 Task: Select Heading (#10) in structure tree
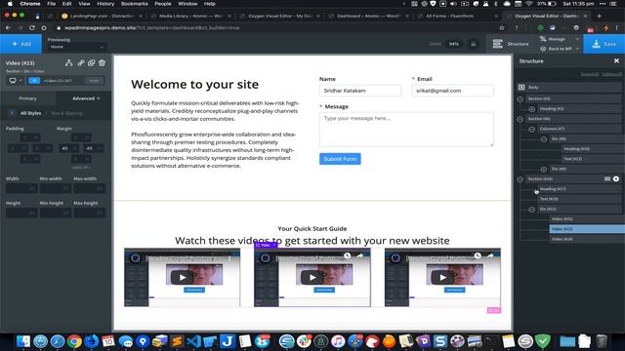(591, 149)
